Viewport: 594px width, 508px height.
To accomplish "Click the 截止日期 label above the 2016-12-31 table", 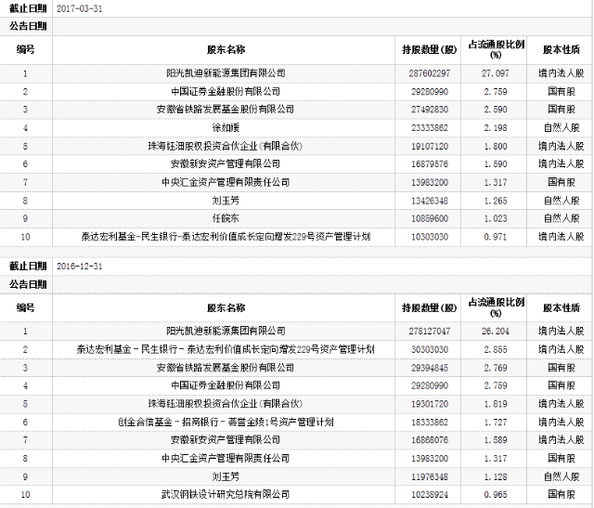I will point(28,267).
